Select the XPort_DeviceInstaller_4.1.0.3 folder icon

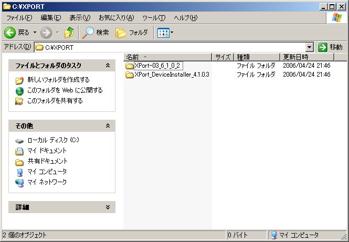click(x=129, y=75)
